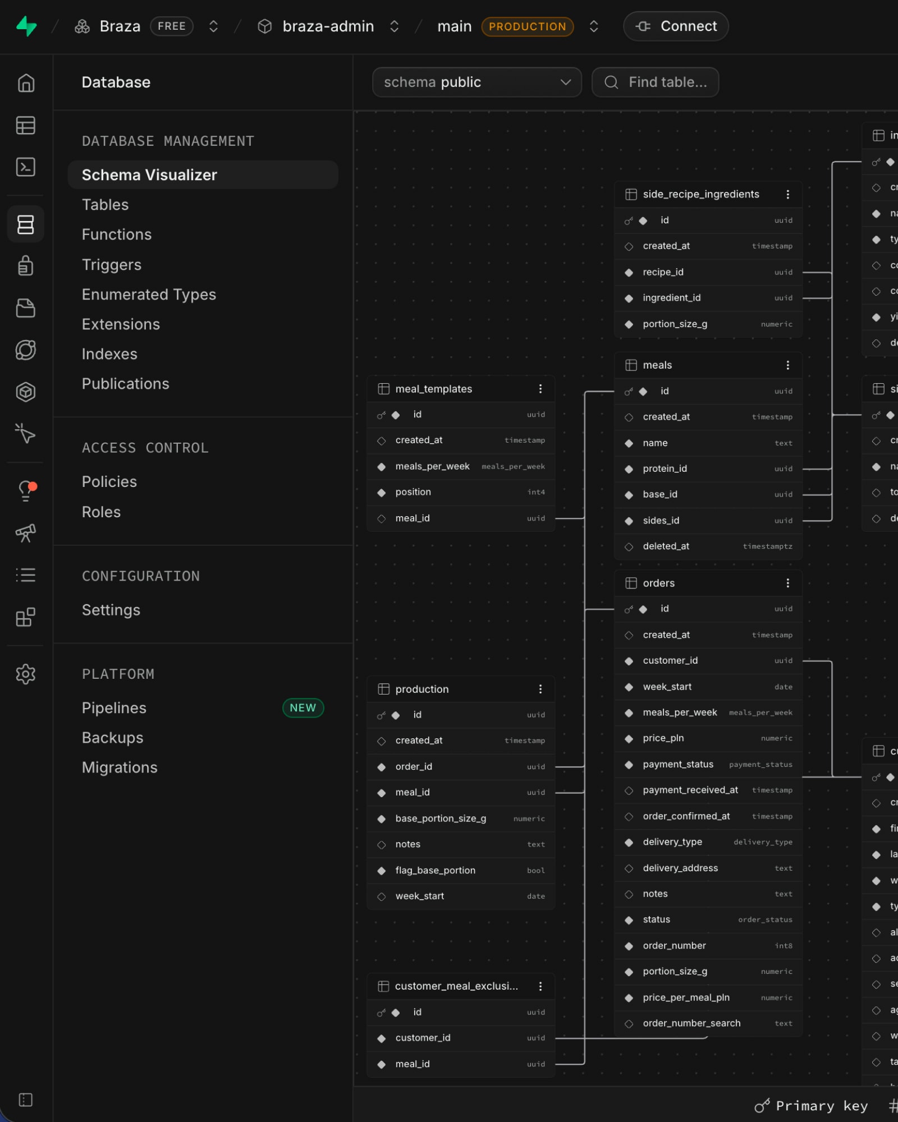Image resolution: width=898 pixels, height=1122 pixels.
Task: Open Pipelines under Platform
Action: coord(114,708)
